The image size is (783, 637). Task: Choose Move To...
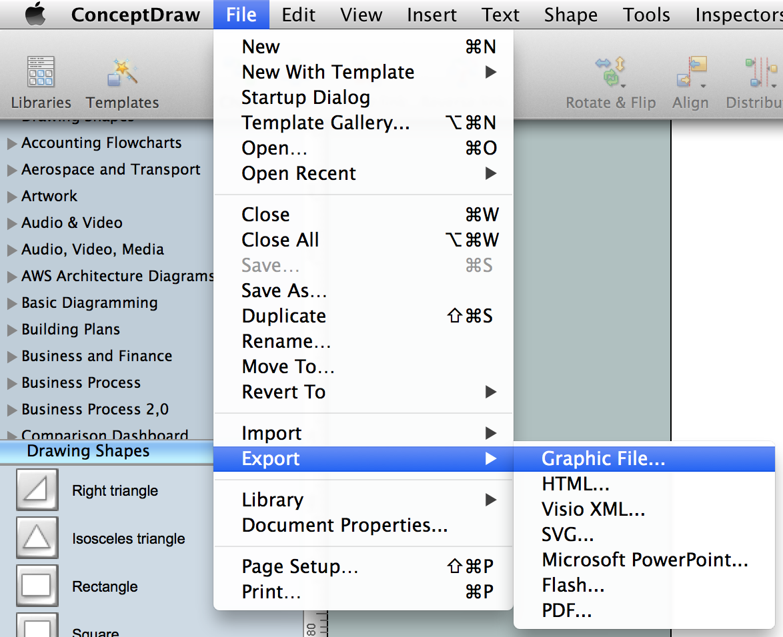click(363, 366)
